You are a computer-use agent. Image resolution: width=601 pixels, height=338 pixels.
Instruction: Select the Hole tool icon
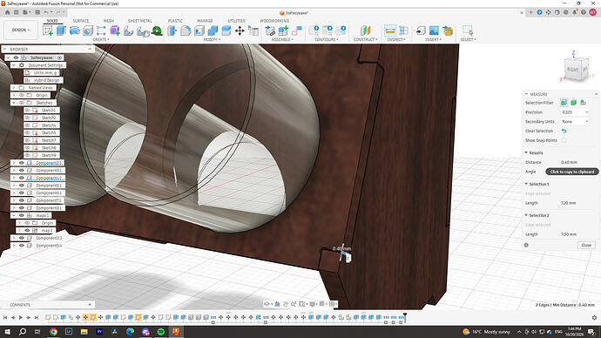[88, 30]
